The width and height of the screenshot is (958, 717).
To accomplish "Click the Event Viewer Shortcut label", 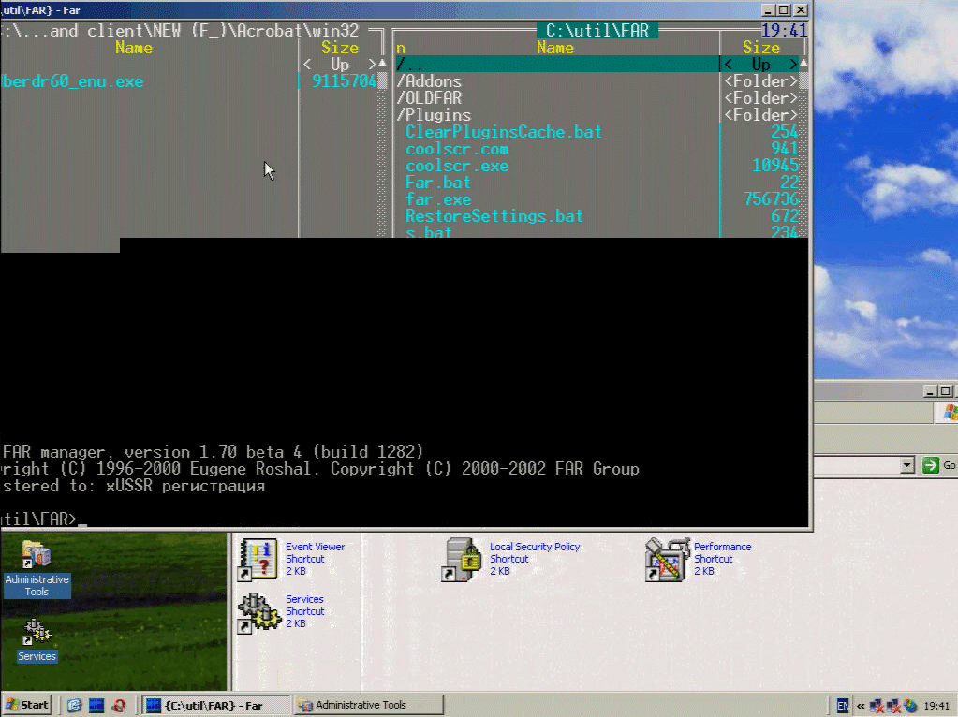I will (x=315, y=559).
